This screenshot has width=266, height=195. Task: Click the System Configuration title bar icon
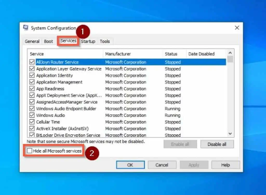[x=26, y=28]
